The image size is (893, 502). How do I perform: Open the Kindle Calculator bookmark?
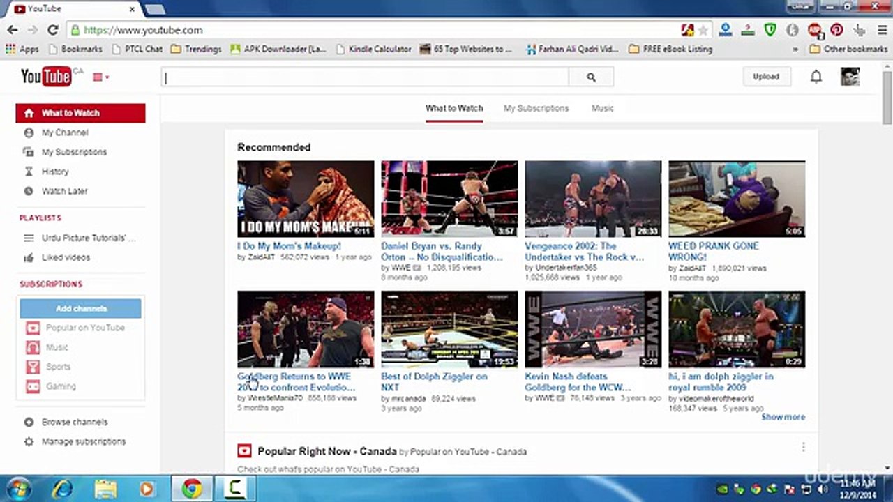point(373,50)
